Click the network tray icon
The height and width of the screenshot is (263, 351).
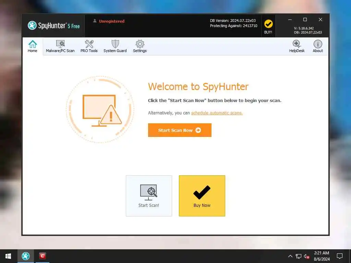(x=299, y=256)
